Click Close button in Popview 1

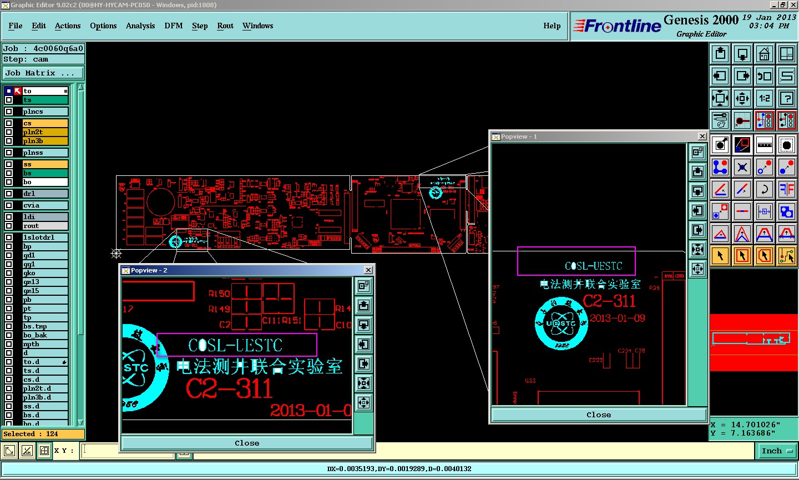(599, 415)
